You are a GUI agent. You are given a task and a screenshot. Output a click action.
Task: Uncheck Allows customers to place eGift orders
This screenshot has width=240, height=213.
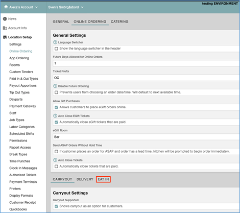pyautogui.click(x=56, y=107)
